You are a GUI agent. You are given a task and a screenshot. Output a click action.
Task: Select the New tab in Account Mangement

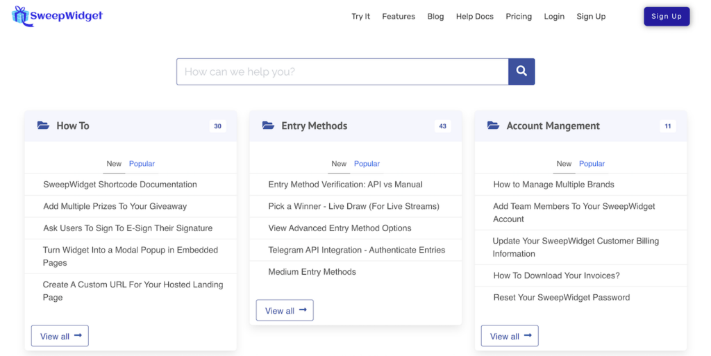click(x=564, y=164)
